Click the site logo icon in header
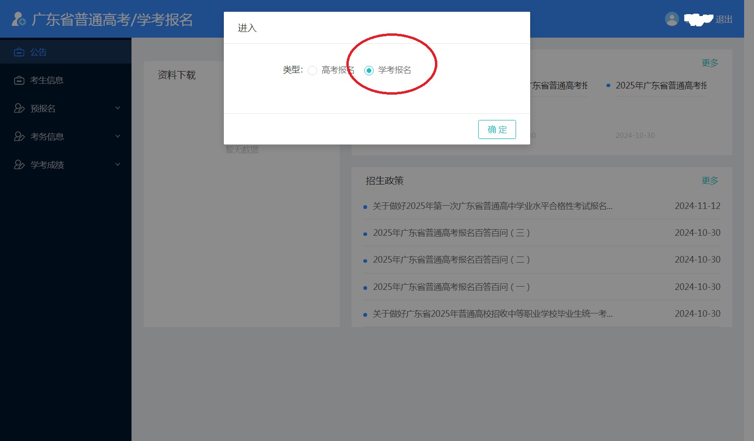The height and width of the screenshot is (441, 754). coord(18,19)
